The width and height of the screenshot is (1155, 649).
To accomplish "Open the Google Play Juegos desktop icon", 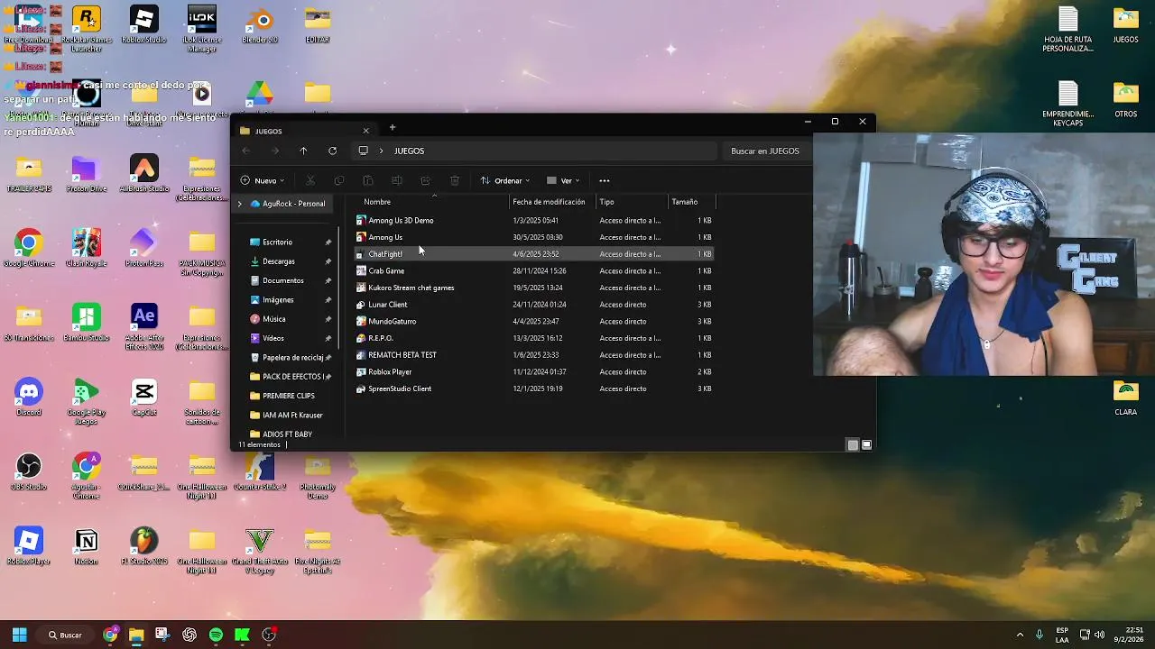I will tap(86, 402).
